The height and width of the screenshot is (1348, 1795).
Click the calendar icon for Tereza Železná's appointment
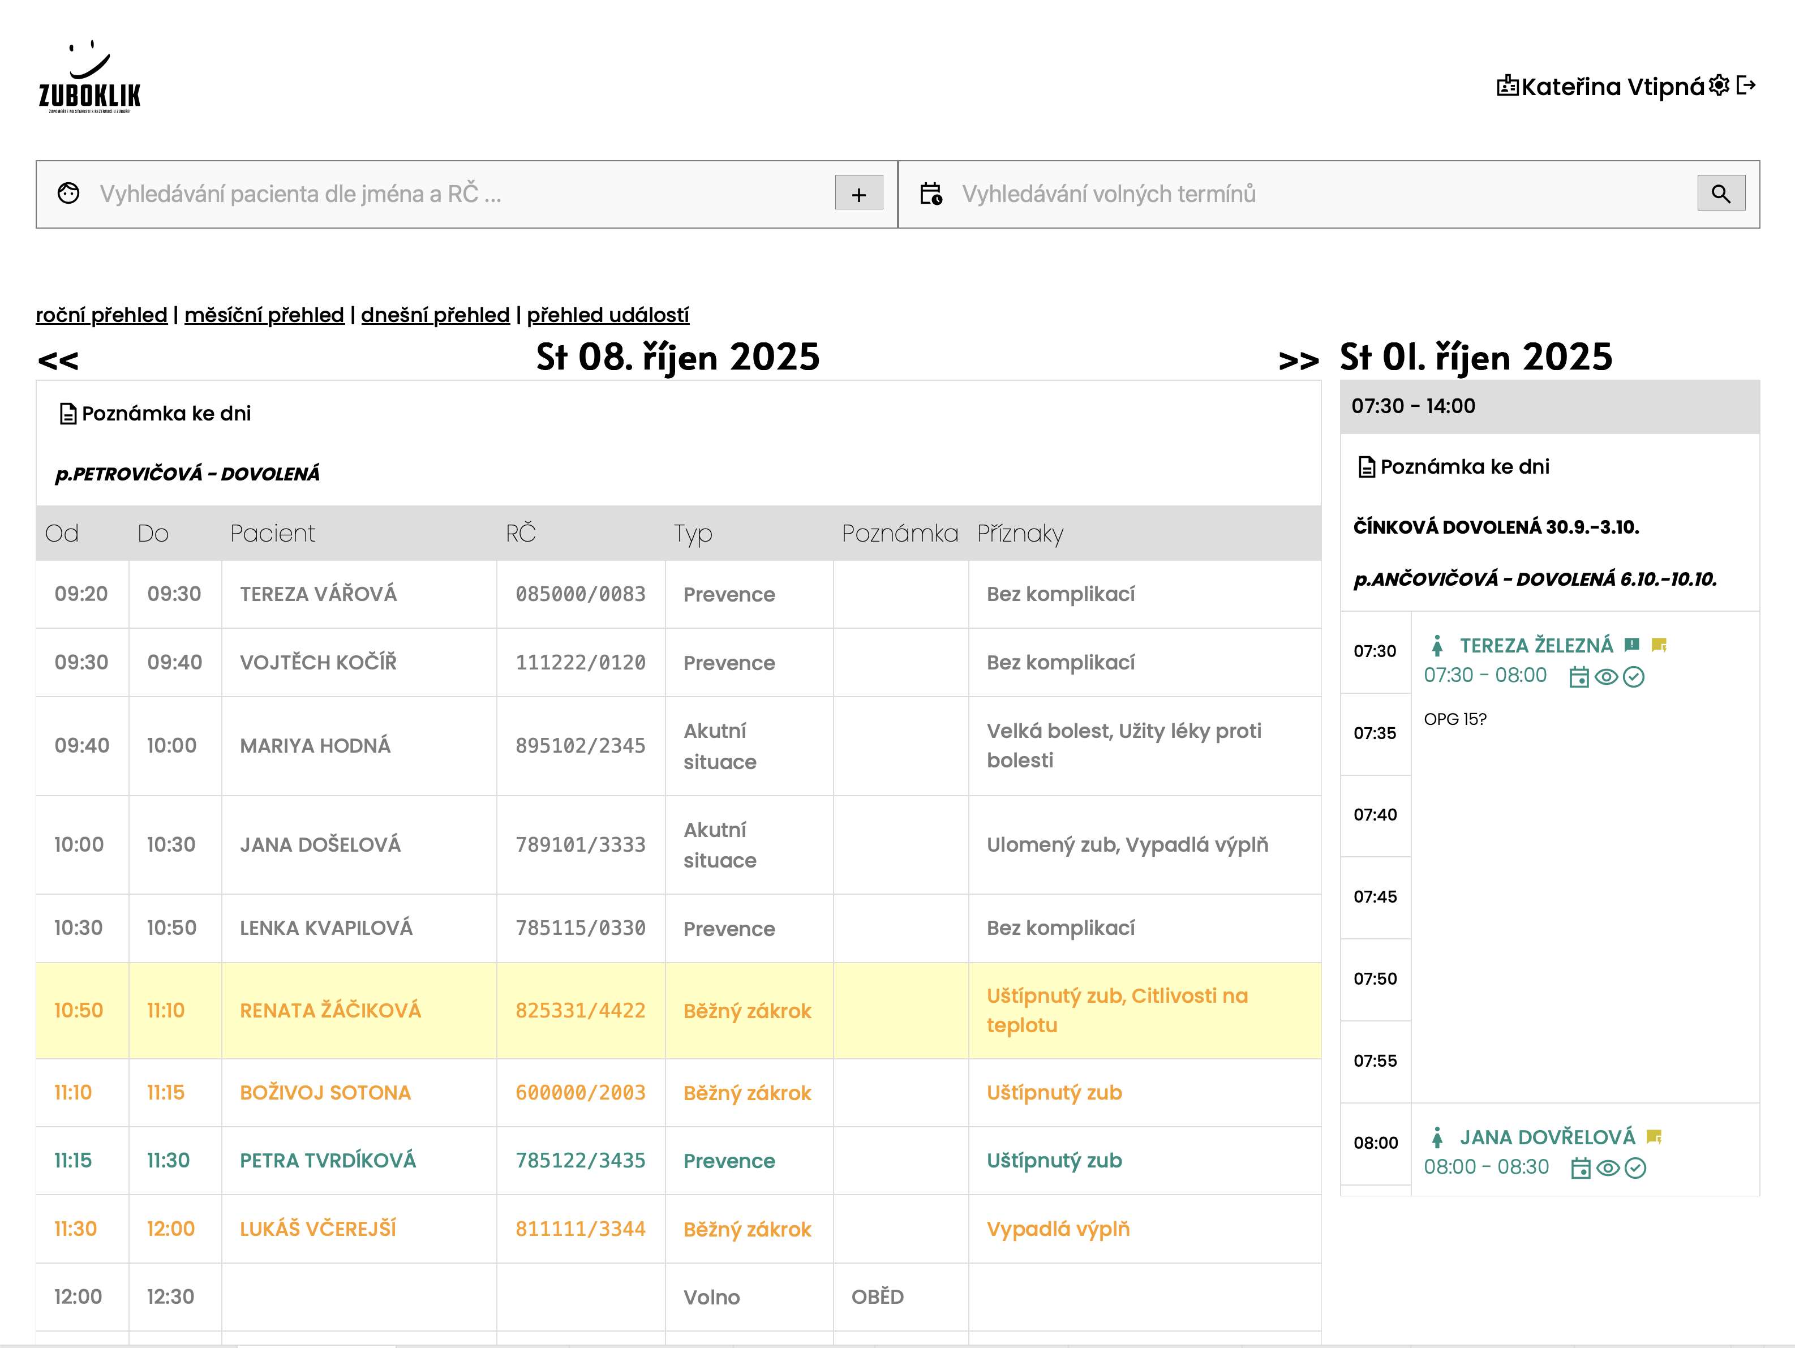coord(1578,677)
